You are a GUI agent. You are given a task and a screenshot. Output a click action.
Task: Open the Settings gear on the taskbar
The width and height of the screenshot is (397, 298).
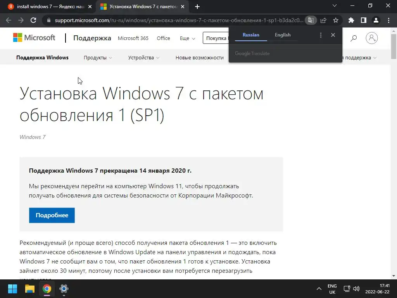(64, 289)
